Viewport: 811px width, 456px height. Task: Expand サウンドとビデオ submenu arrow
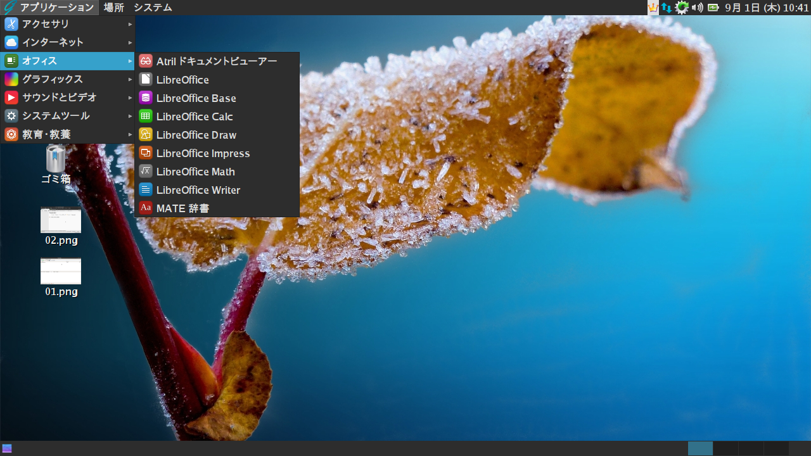(130, 98)
